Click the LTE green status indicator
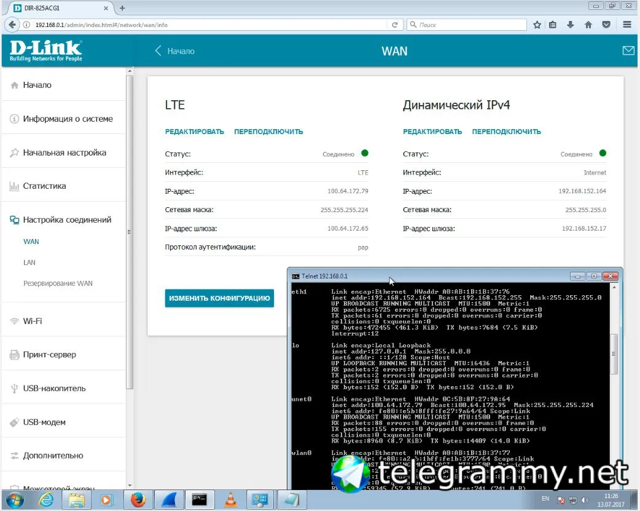640x511 pixels. pos(365,153)
